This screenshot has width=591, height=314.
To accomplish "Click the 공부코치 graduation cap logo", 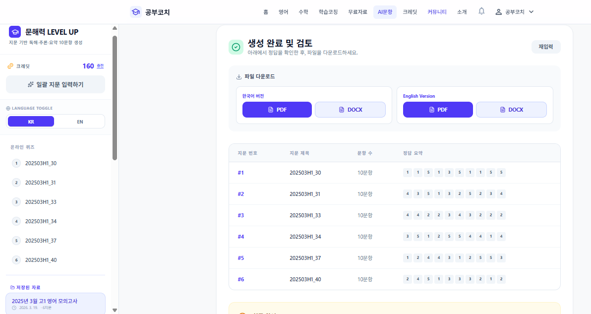I will click(x=135, y=12).
